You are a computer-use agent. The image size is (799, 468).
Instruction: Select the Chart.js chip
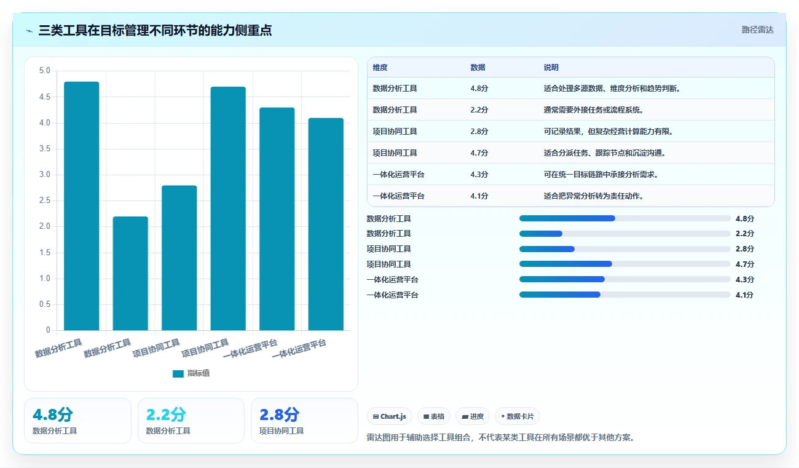pyautogui.click(x=390, y=416)
